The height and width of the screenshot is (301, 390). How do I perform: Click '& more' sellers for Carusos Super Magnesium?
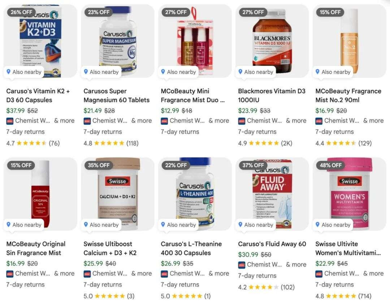click(x=142, y=121)
